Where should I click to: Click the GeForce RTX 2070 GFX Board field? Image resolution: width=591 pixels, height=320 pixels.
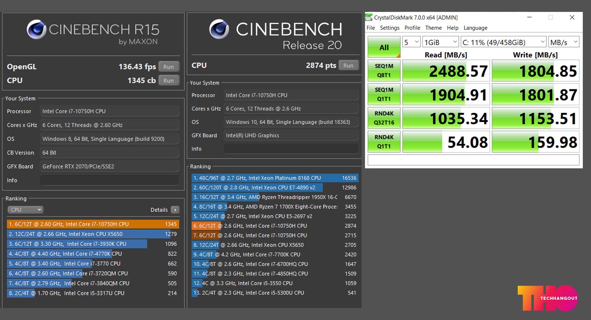(x=110, y=166)
